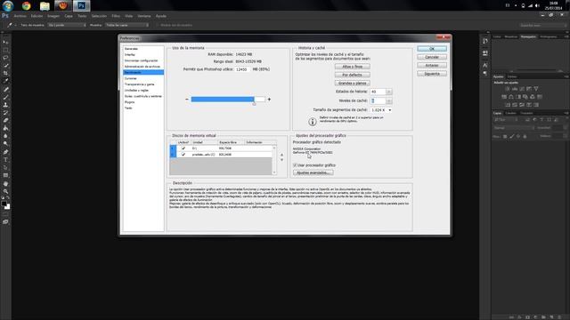The image size is (570, 320).
Task: Select the Move tool in the Photoshop toolbar
Action: point(5,42)
